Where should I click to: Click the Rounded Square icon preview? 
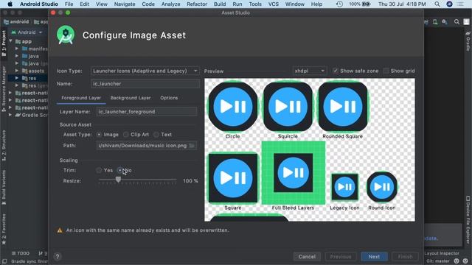coord(342,107)
